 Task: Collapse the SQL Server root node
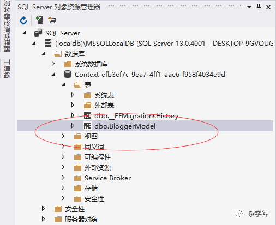[24, 33]
